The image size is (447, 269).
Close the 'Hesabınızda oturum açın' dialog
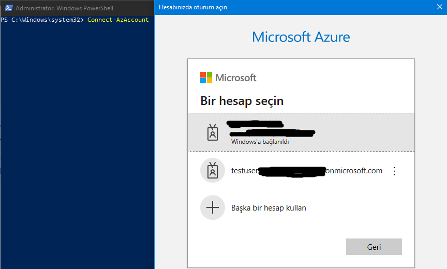pyautogui.click(x=440, y=7)
